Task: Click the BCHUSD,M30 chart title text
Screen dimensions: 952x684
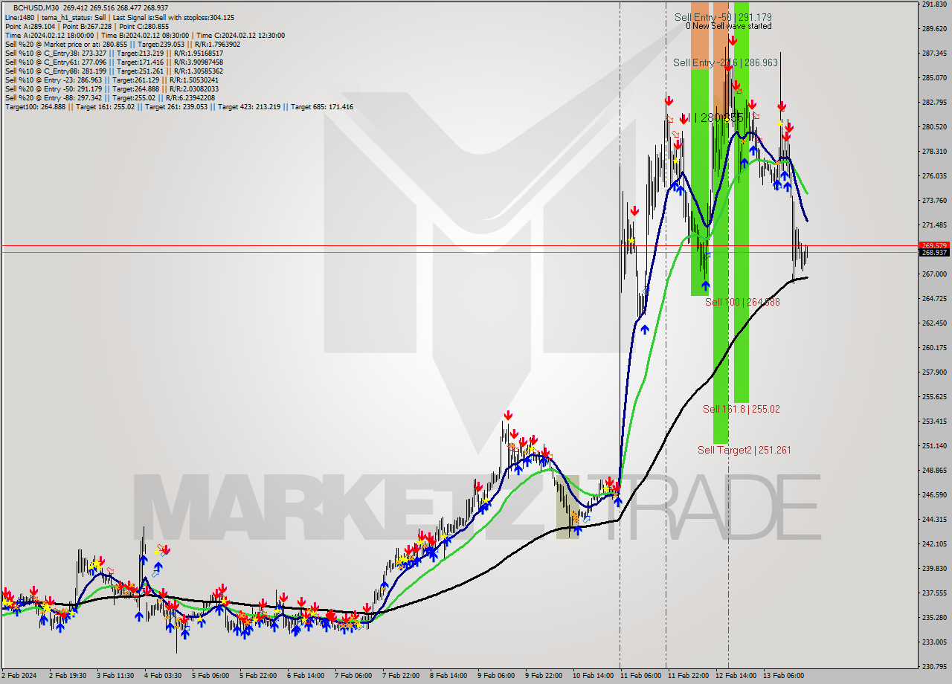Action: 37,7
